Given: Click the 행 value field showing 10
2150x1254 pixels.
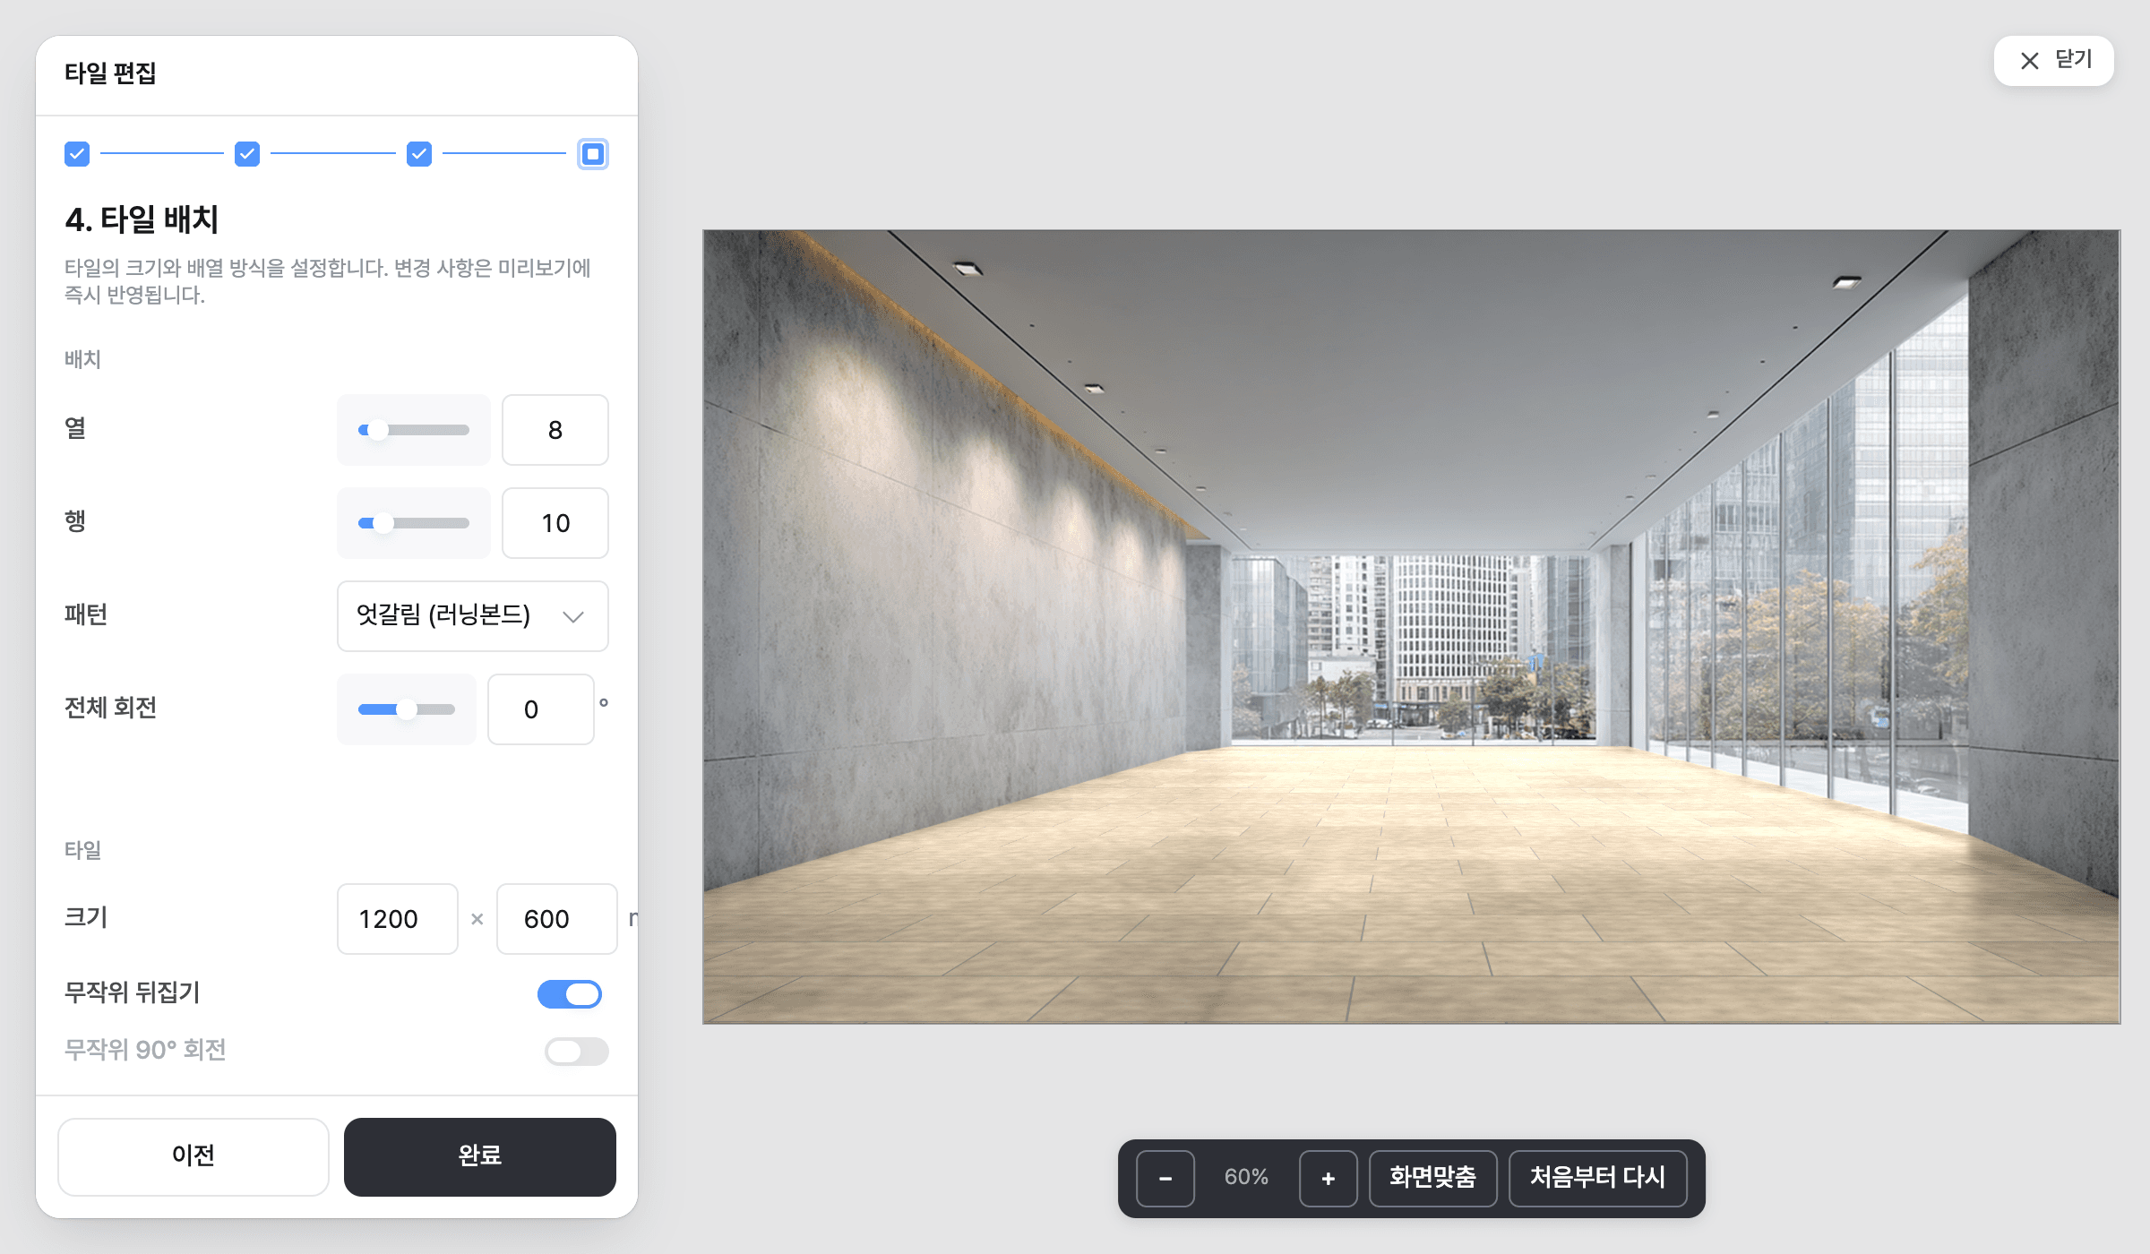Looking at the screenshot, I should pos(555,523).
